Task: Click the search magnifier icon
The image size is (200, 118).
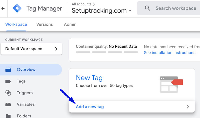Action: point(147,8)
